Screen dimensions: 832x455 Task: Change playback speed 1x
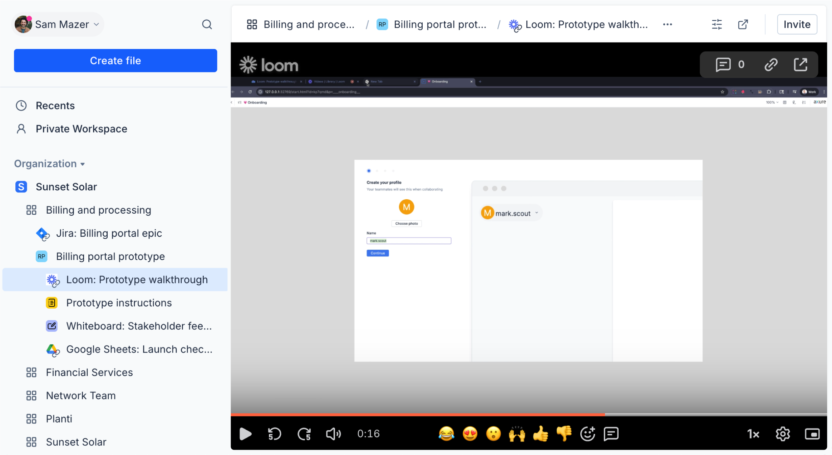753,434
